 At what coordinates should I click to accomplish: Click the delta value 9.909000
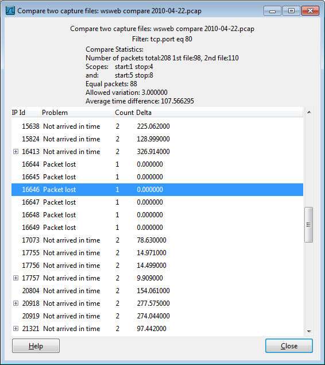pyautogui.click(x=150, y=278)
